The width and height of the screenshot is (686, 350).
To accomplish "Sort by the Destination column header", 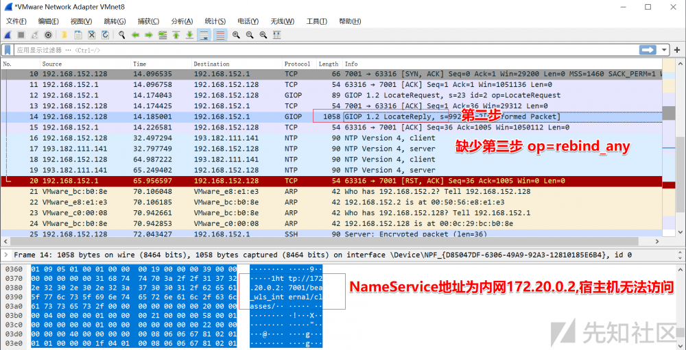I will click(x=237, y=64).
